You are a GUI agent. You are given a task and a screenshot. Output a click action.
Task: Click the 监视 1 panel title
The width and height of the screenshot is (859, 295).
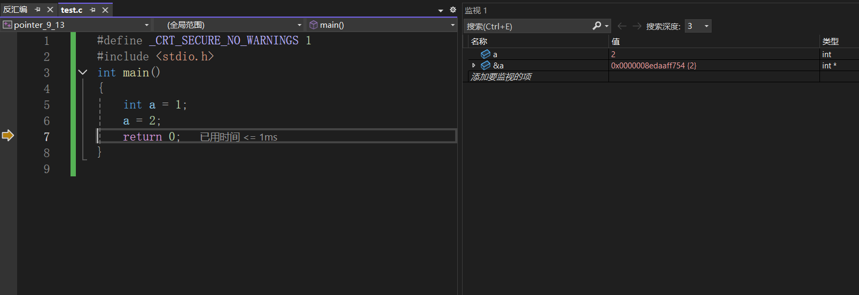point(476,10)
